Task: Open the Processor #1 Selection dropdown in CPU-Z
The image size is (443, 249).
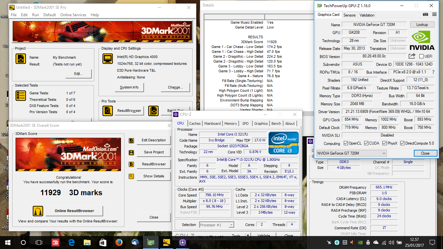Action: point(216,225)
